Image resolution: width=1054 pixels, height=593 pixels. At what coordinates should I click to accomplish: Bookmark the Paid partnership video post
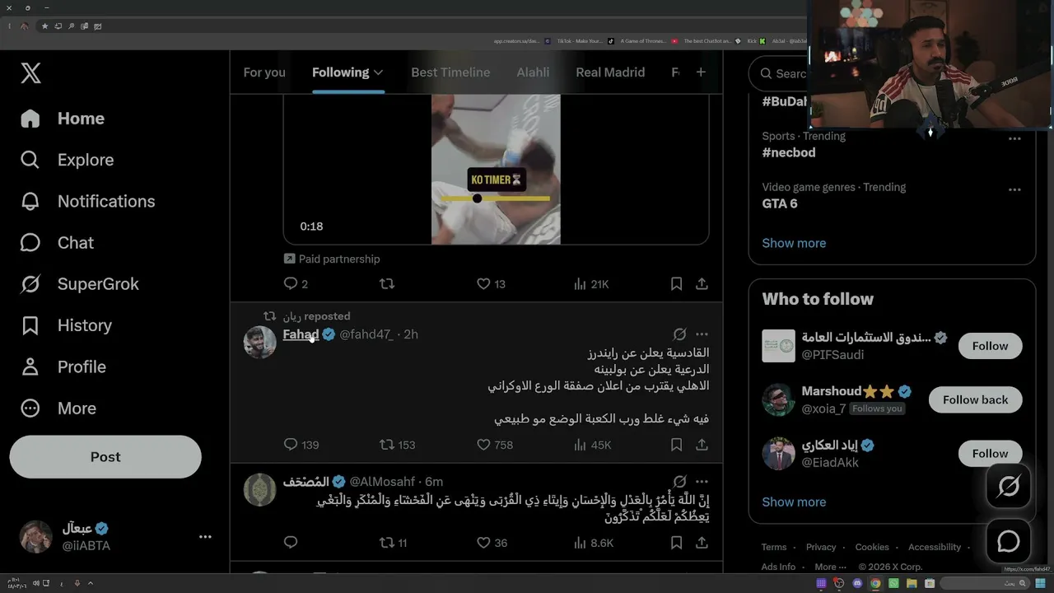(x=676, y=283)
